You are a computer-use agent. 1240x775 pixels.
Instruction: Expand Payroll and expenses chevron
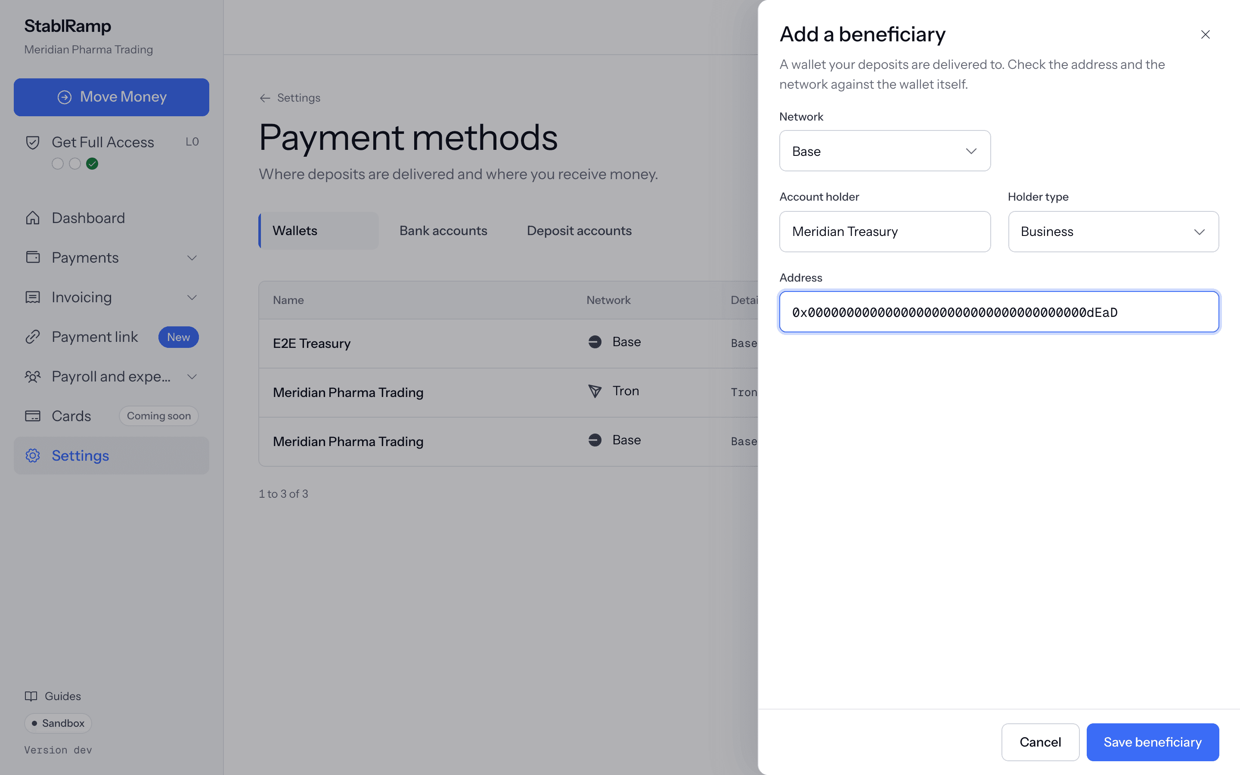[192, 377]
